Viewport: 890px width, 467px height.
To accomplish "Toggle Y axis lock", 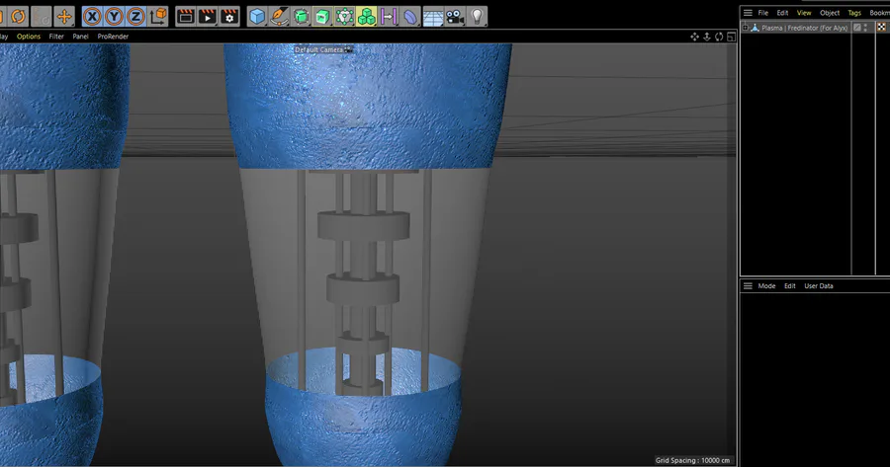I will pos(114,17).
